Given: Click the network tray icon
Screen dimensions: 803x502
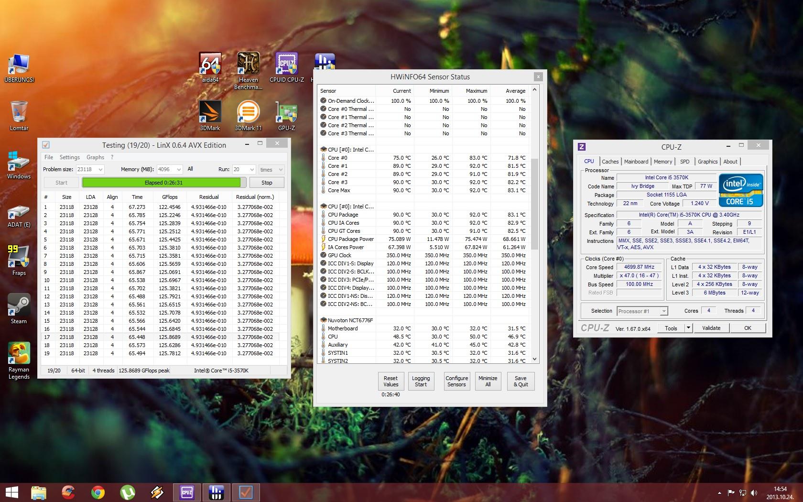Looking at the screenshot, I should click(x=743, y=492).
